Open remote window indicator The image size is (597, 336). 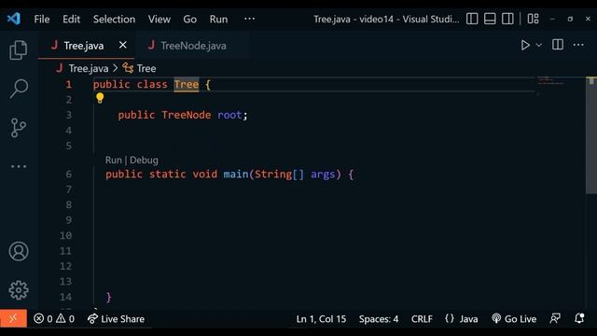coord(13,318)
